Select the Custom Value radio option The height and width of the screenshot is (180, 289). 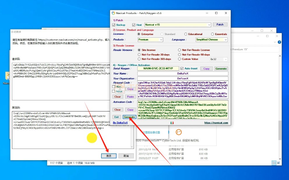coord(179,59)
